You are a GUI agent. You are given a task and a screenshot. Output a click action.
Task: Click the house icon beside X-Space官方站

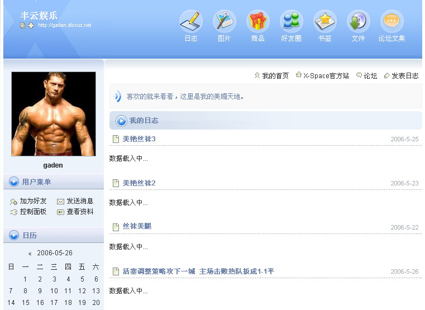pos(299,74)
